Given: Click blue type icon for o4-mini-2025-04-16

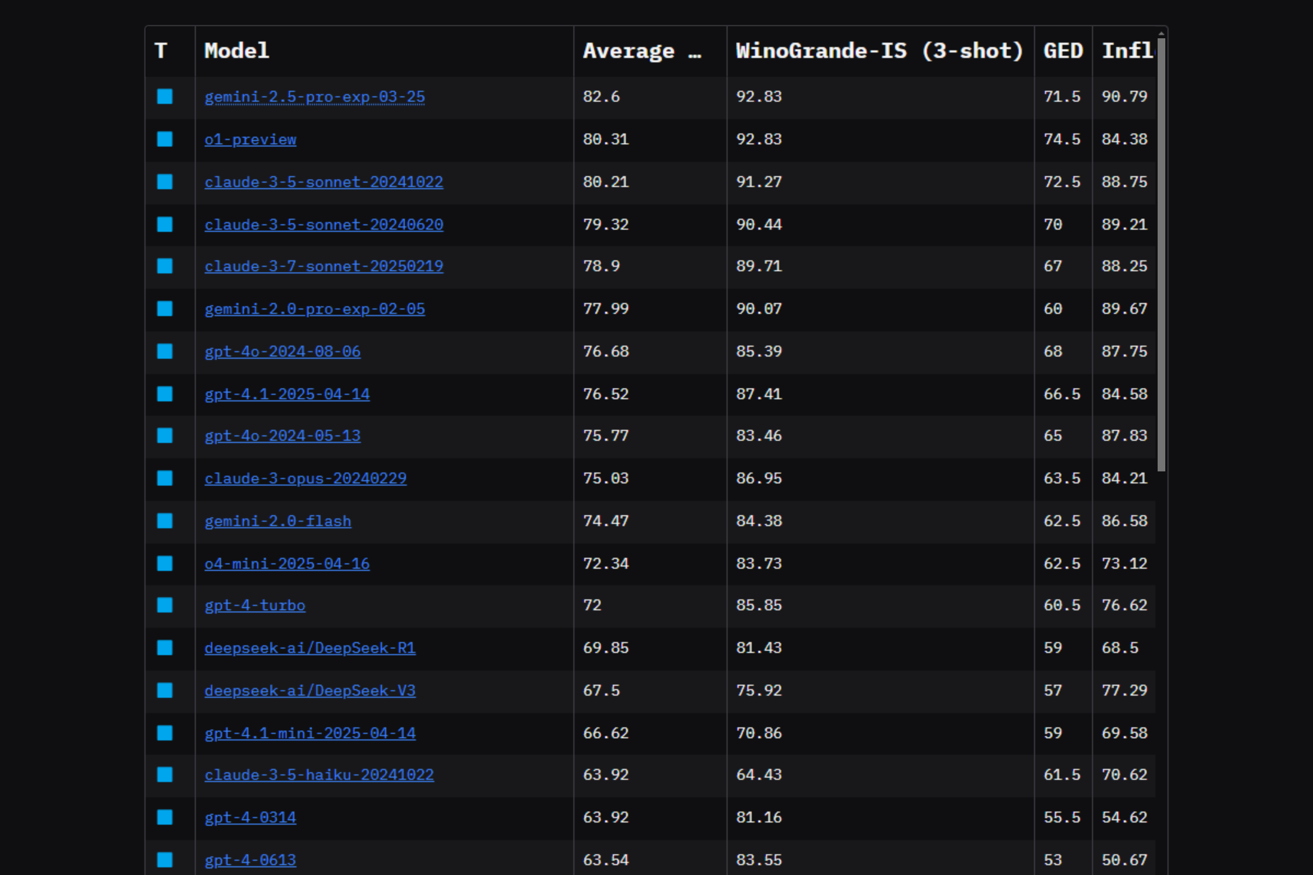Looking at the screenshot, I should click(165, 564).
